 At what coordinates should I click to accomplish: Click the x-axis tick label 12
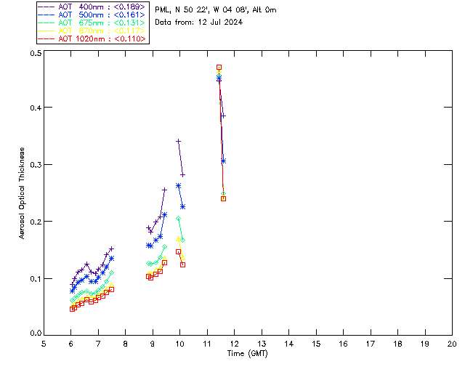point(234,344)
